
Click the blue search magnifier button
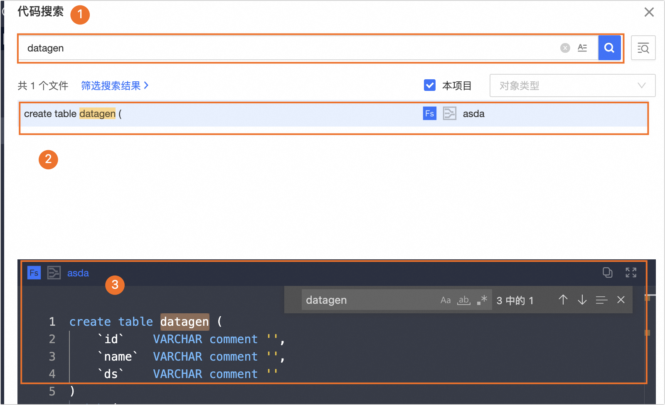(x=609, y=48)
